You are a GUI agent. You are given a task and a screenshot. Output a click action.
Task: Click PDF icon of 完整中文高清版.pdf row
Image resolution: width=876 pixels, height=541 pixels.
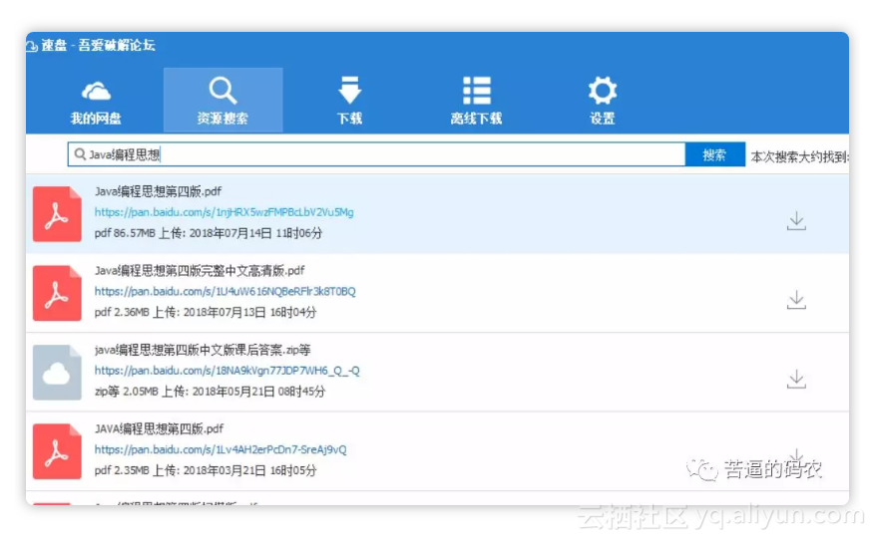[x=57, y=293]
